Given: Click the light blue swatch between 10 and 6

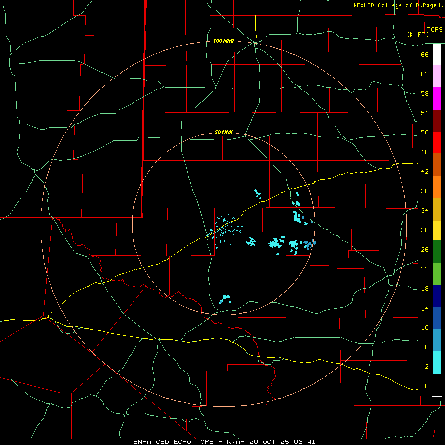Looking at the screenshot, I should pyautogui.click(x=437, y=340).
